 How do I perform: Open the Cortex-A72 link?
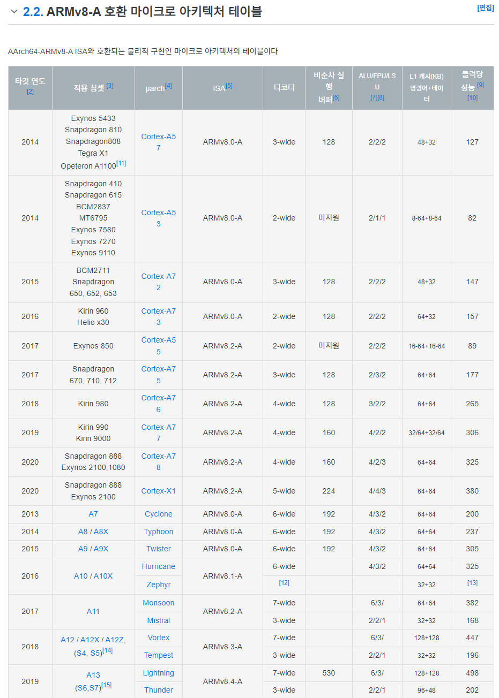[159, 282]
